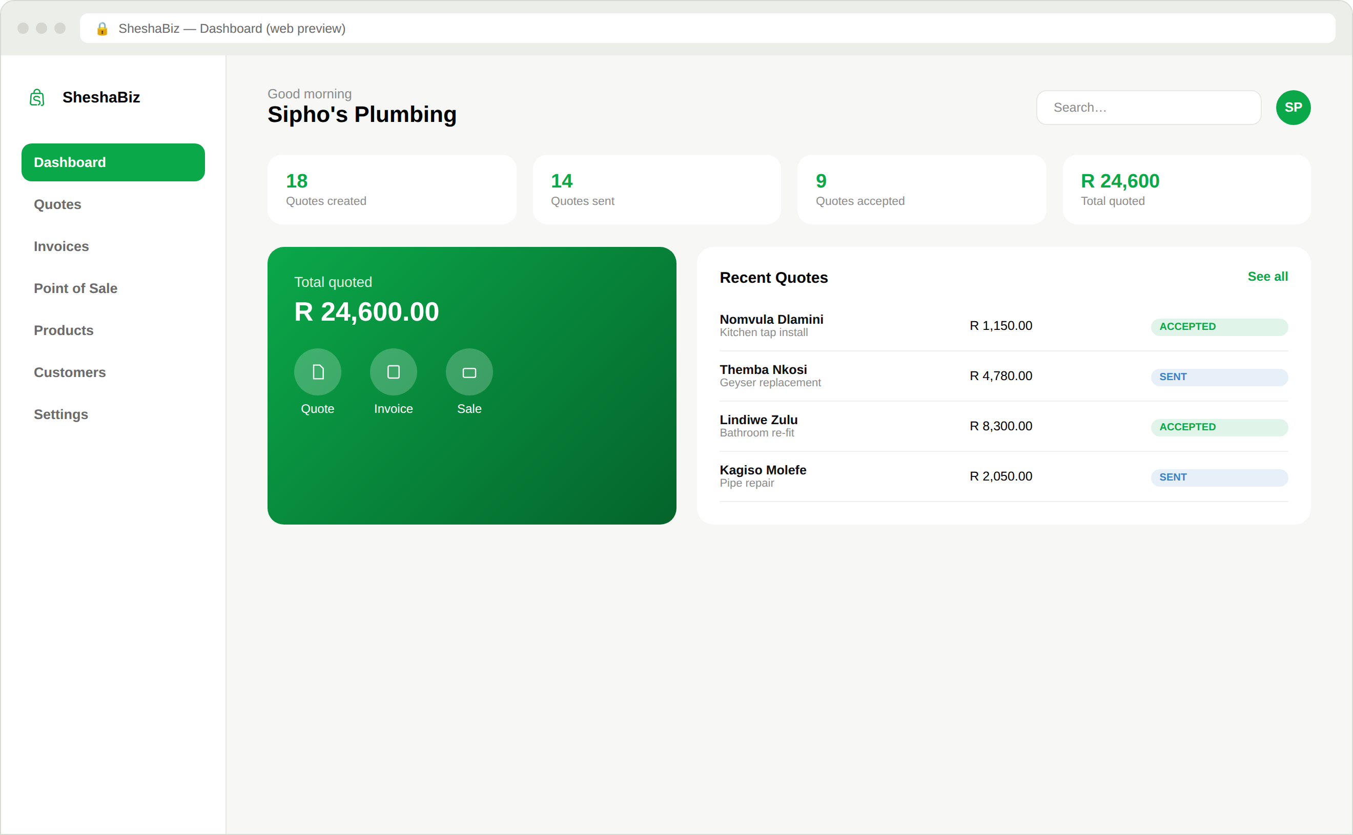
Task: Click the R 24,600.00 total in green card
Action: pyautogui.click(x=366, y=312)
